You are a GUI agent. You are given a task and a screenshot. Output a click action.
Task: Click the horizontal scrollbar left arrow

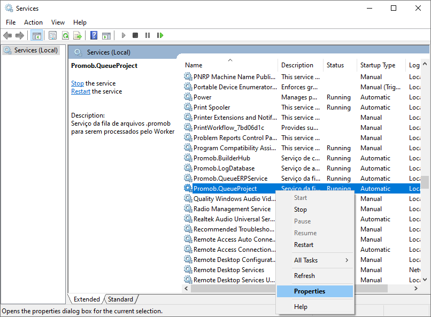click(187, 288)
